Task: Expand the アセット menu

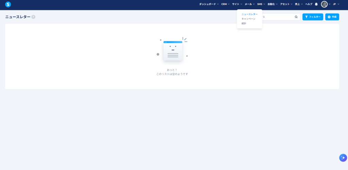Action: pos(286,4)
